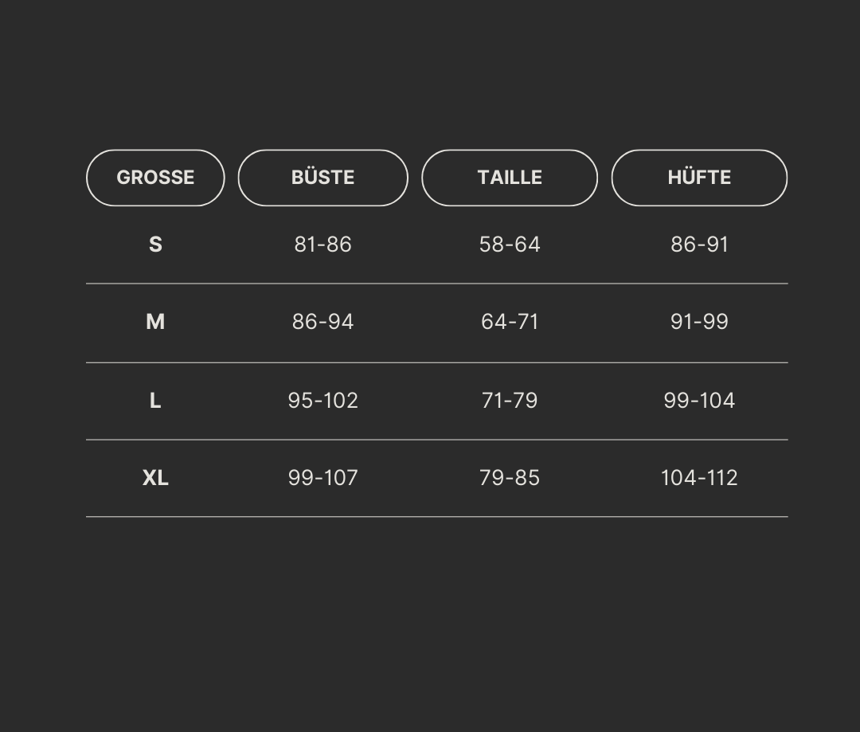Click hip range 104-112
The width and height of the screenshot is (860, 732).
[x=699, y=478]
